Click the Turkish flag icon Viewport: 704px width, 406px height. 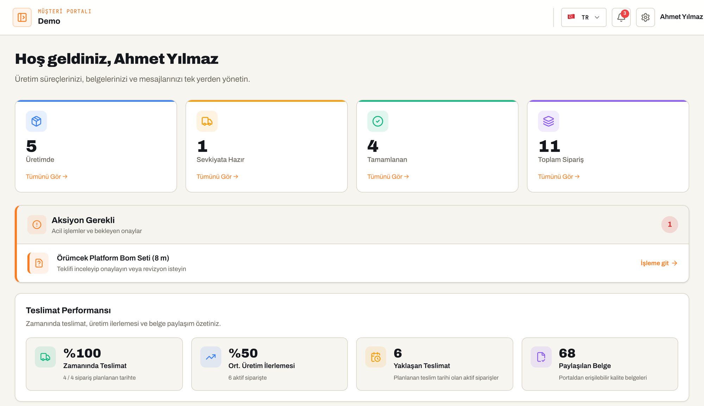click(x=571, y=17)
